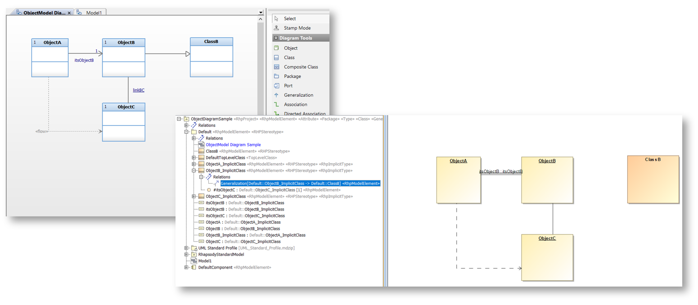Select the Generalization tool

pos(299,95)
